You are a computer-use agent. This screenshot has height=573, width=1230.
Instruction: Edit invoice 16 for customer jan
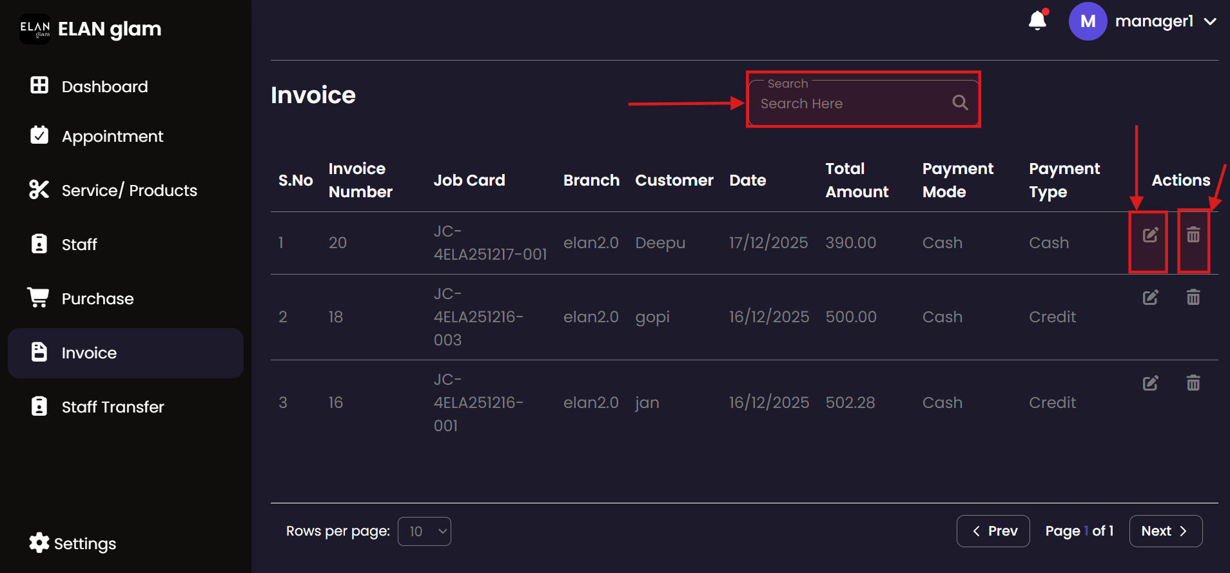click(1150, 384)
